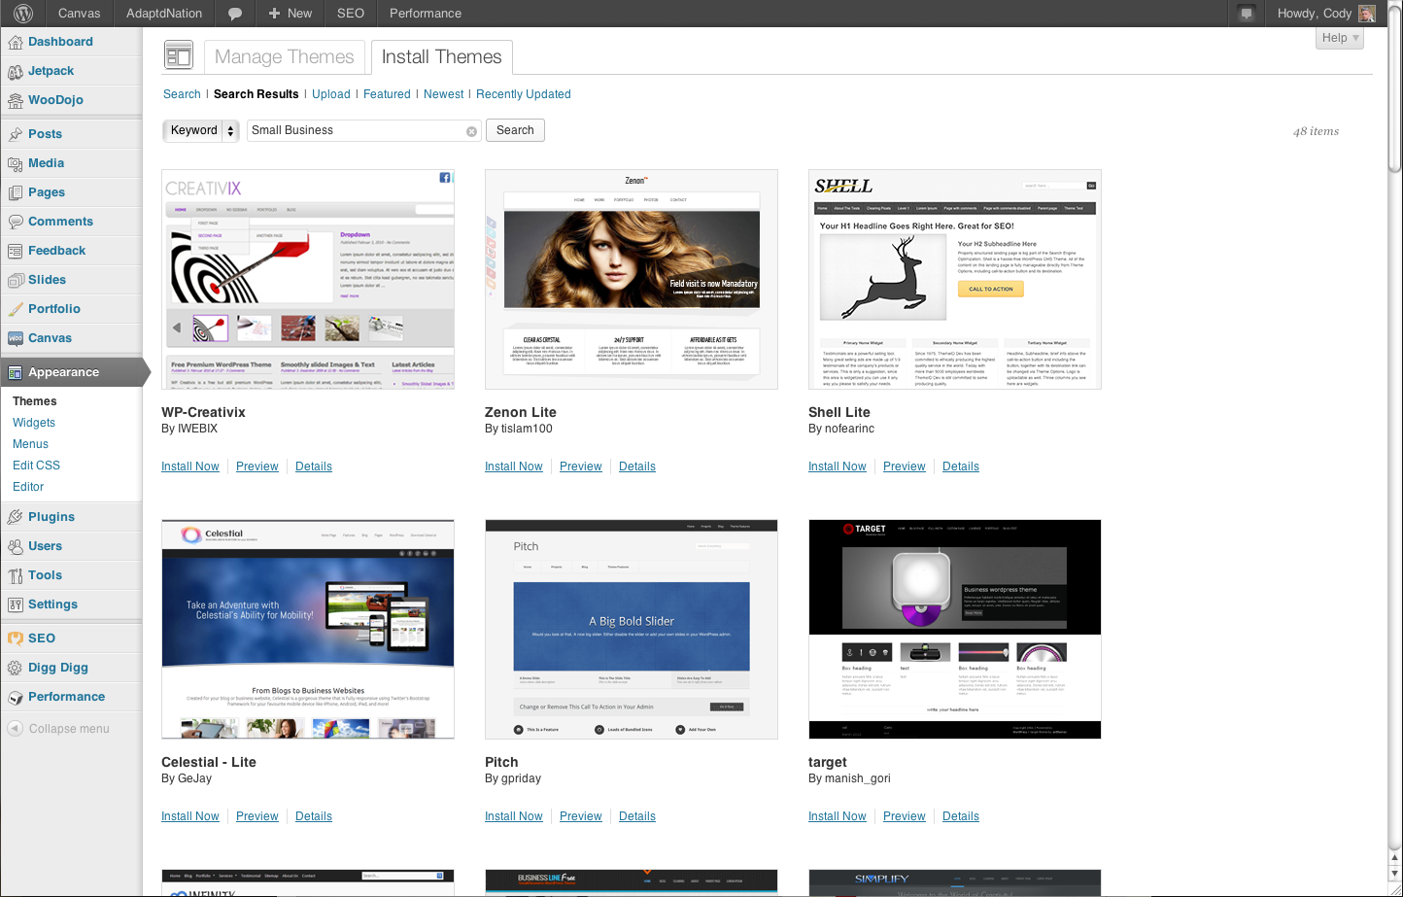Click the Pitch theme preview thumbnail
Viewport: 1403px width, 897px height.
click(x=631, y=629)
